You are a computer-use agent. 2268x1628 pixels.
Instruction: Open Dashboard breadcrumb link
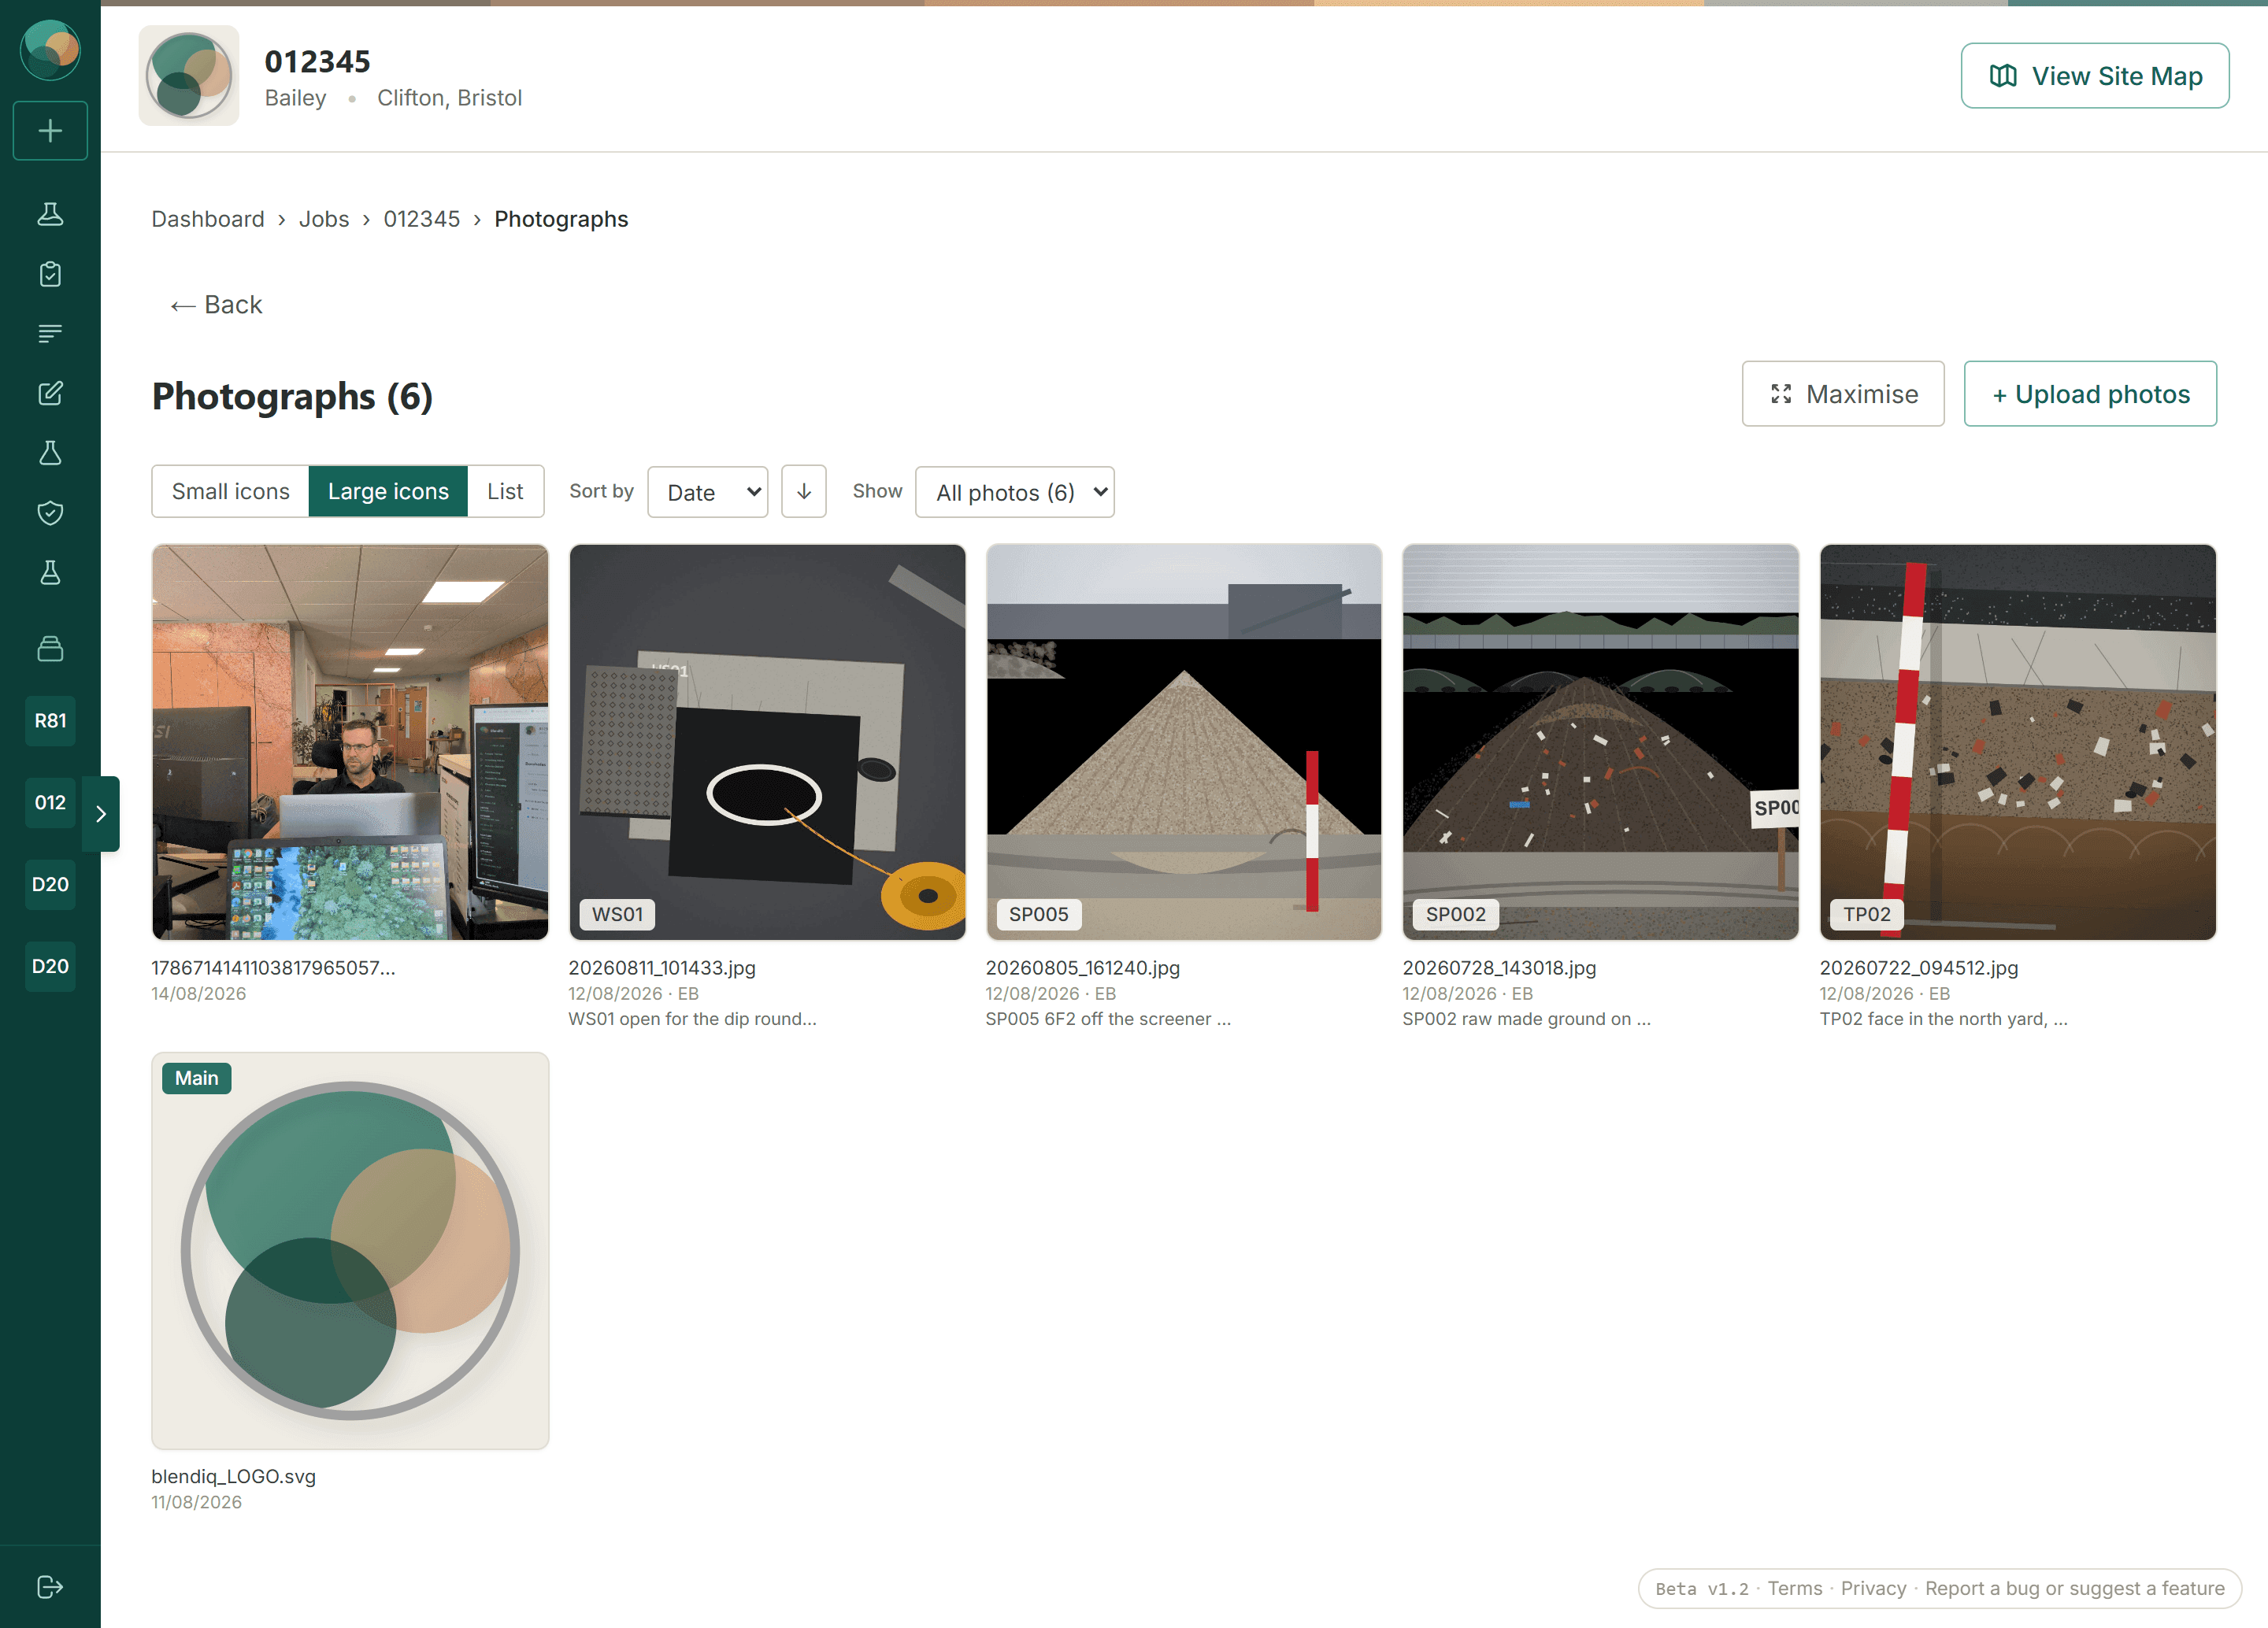pos(208,219)
